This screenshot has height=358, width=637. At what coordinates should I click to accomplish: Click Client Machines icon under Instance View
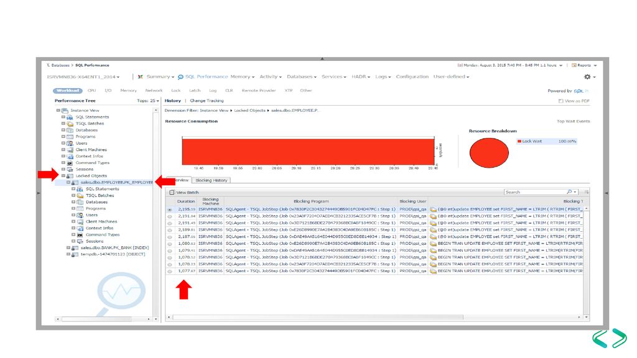pyautogui.click(x=70, y=150)
